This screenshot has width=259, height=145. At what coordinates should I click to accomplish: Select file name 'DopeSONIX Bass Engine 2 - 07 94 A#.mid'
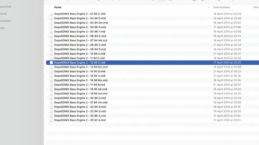click(80, 40)
